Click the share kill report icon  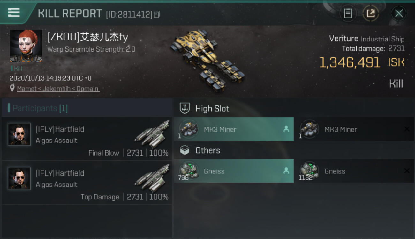coord(371,13)
